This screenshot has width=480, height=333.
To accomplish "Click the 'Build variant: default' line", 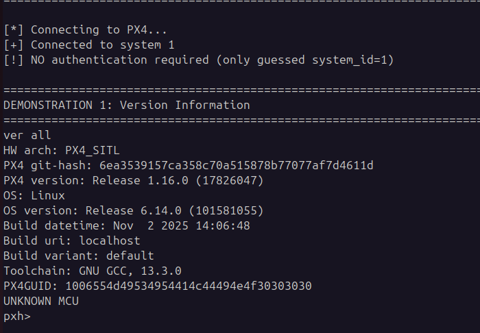I will click(x=79, y=256).
